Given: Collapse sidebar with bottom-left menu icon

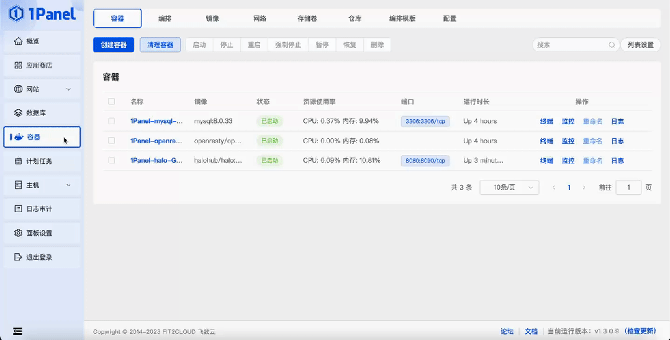Looking at the screenshot, I should [17, 331].
